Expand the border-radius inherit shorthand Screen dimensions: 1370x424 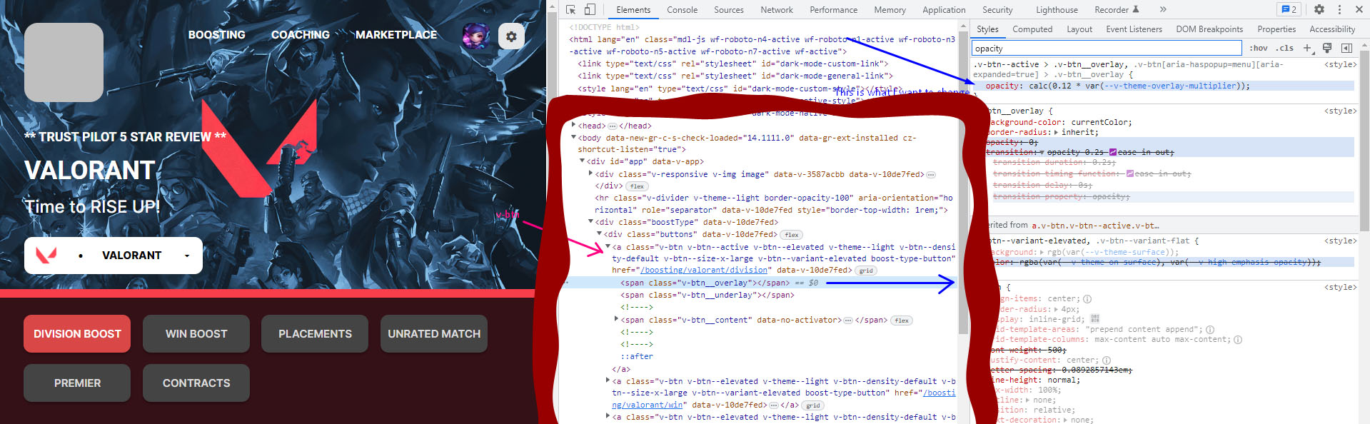[x=1056, y=132]
